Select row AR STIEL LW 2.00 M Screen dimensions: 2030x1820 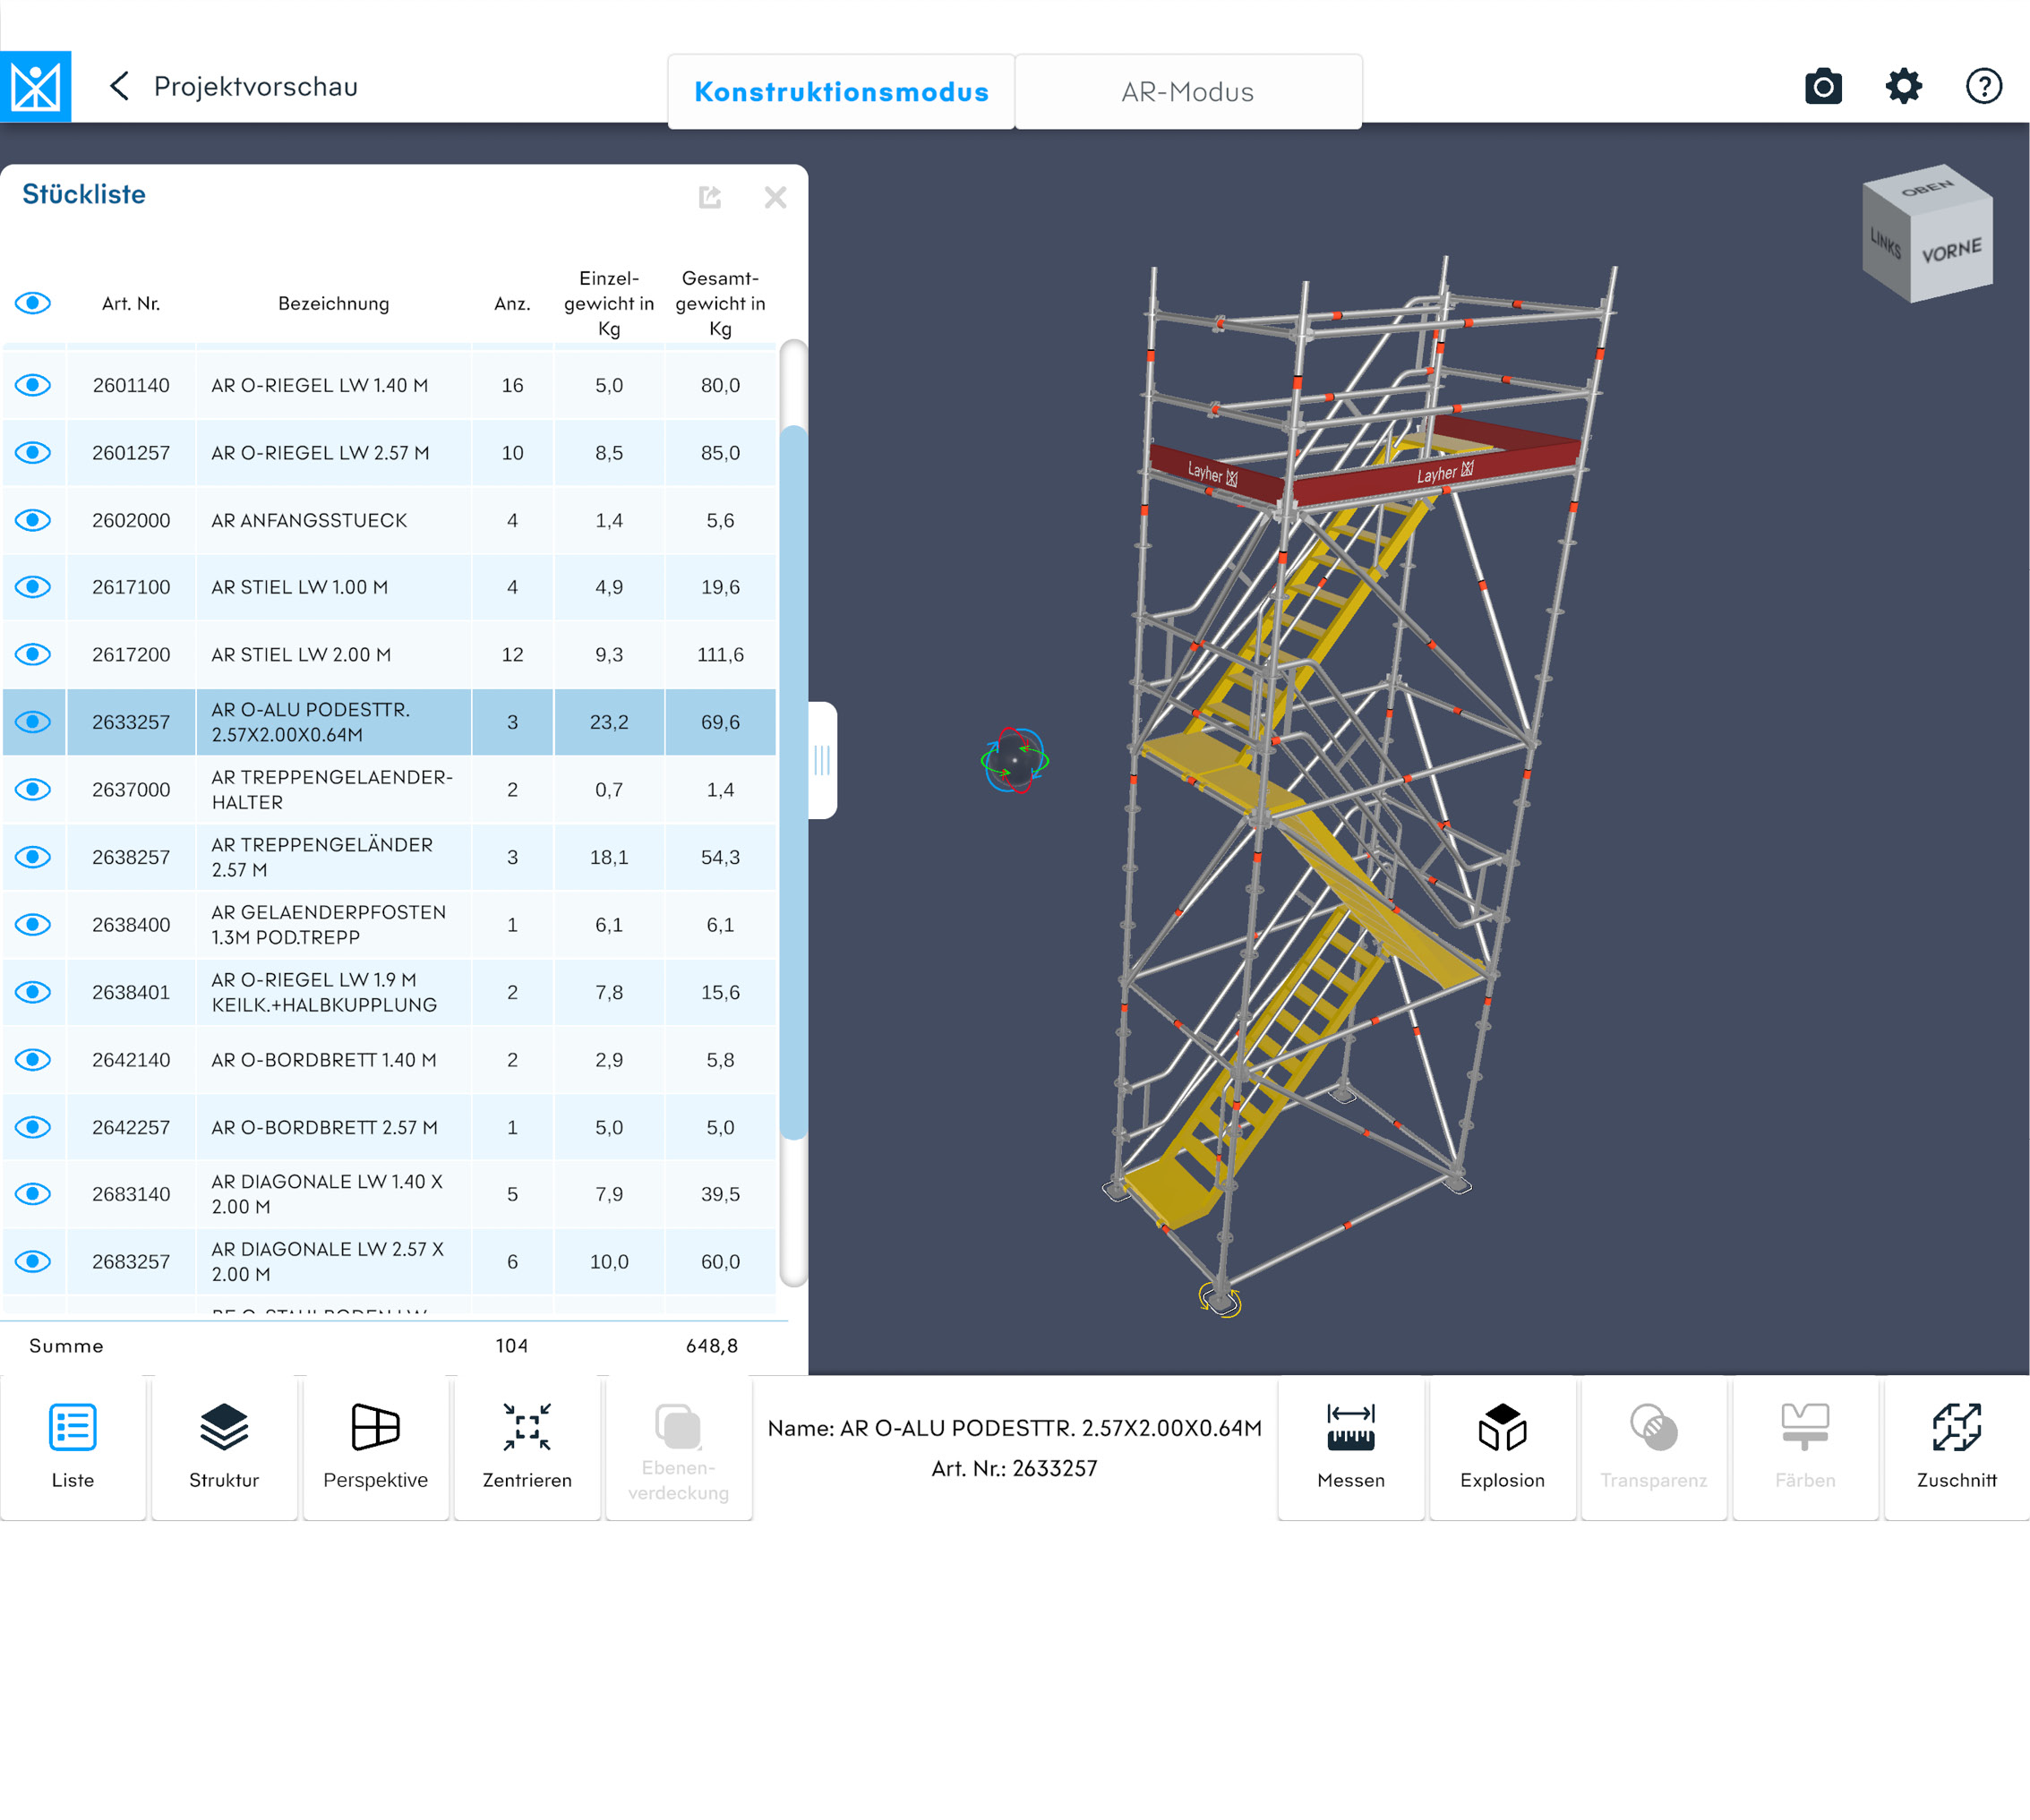(x=389, y=654)
